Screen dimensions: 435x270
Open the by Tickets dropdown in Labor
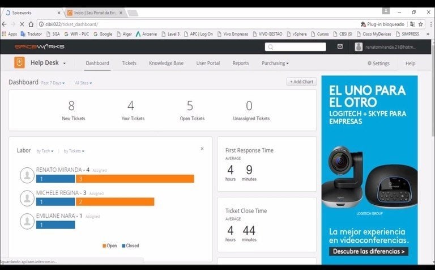[74, 151]
